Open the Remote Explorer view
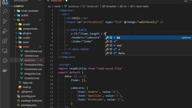192x108 pixels. pyautogui.click(x=5, y=51)
